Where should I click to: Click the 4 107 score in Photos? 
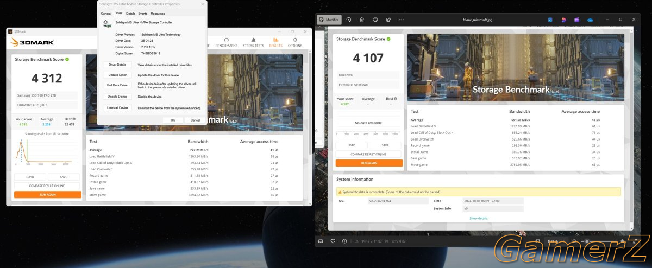click(x=368, y=58)
